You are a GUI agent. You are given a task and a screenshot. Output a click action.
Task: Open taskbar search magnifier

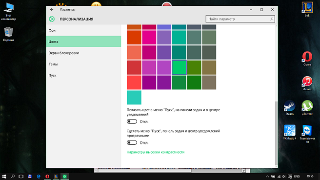point(13,176)
